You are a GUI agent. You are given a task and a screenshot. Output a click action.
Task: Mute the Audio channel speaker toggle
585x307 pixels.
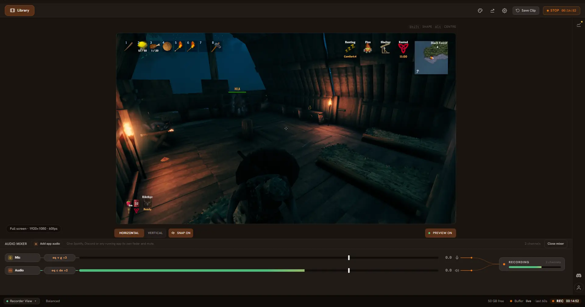coord(457,270)
